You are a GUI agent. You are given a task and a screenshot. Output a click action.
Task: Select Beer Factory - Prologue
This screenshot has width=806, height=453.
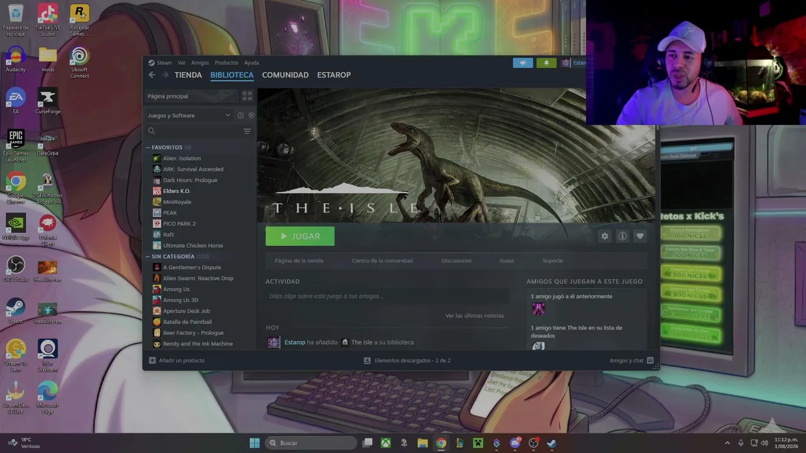click(193, 333)
